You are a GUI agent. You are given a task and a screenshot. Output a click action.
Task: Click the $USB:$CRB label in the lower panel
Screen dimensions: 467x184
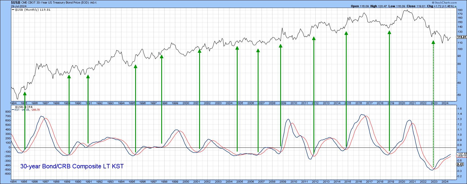[x=24, y=107]
